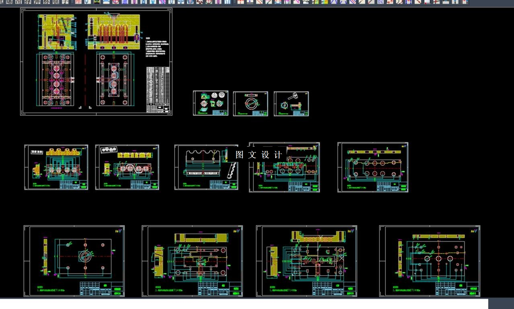The width and height of the screenshot is (514, 309).
Task: Select the small sheet showing a single ring
Action: 250,104
